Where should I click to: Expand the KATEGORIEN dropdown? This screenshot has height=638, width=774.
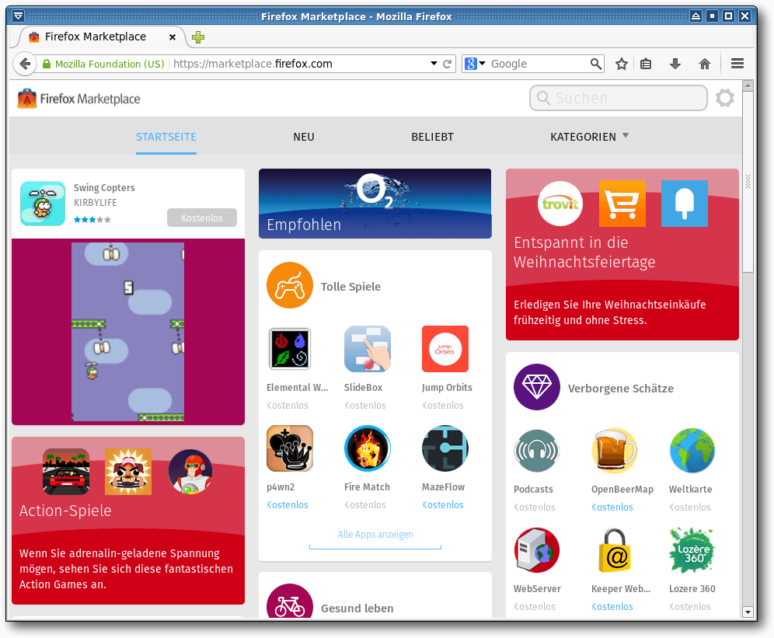pos(589,137)
